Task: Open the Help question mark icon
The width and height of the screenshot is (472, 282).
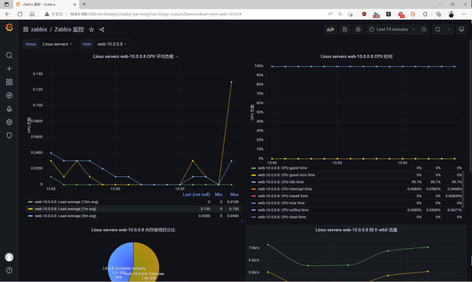Action: (x=10, y=271)
